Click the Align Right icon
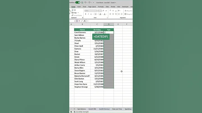This screenshot has height=113, width=202. (x=116, y=14)
